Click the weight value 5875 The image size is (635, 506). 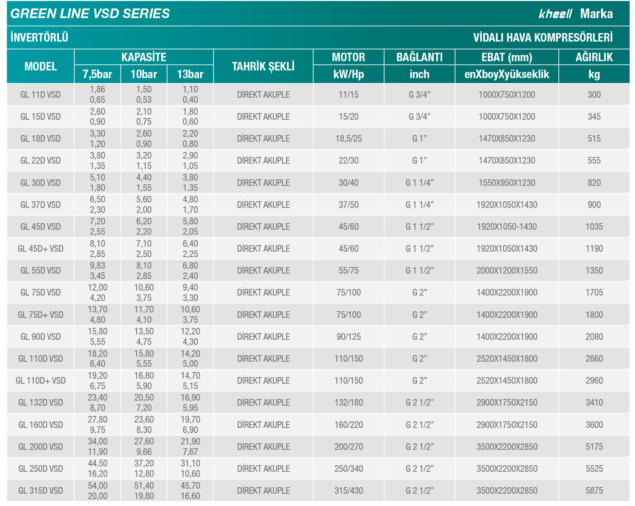click(x=594, y=491)
